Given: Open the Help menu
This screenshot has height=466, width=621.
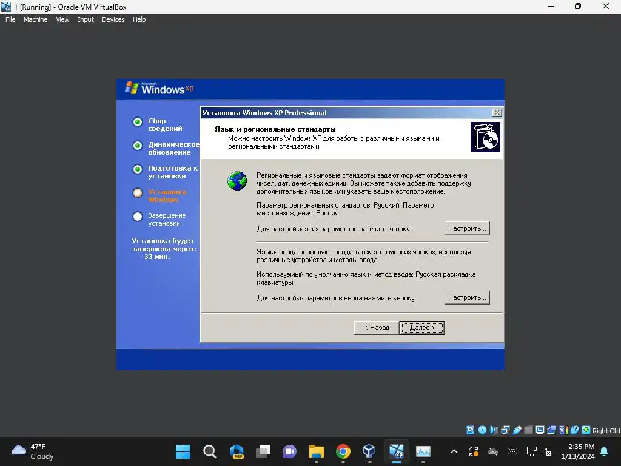Looking at the screenshot, I should pos(139,19).
